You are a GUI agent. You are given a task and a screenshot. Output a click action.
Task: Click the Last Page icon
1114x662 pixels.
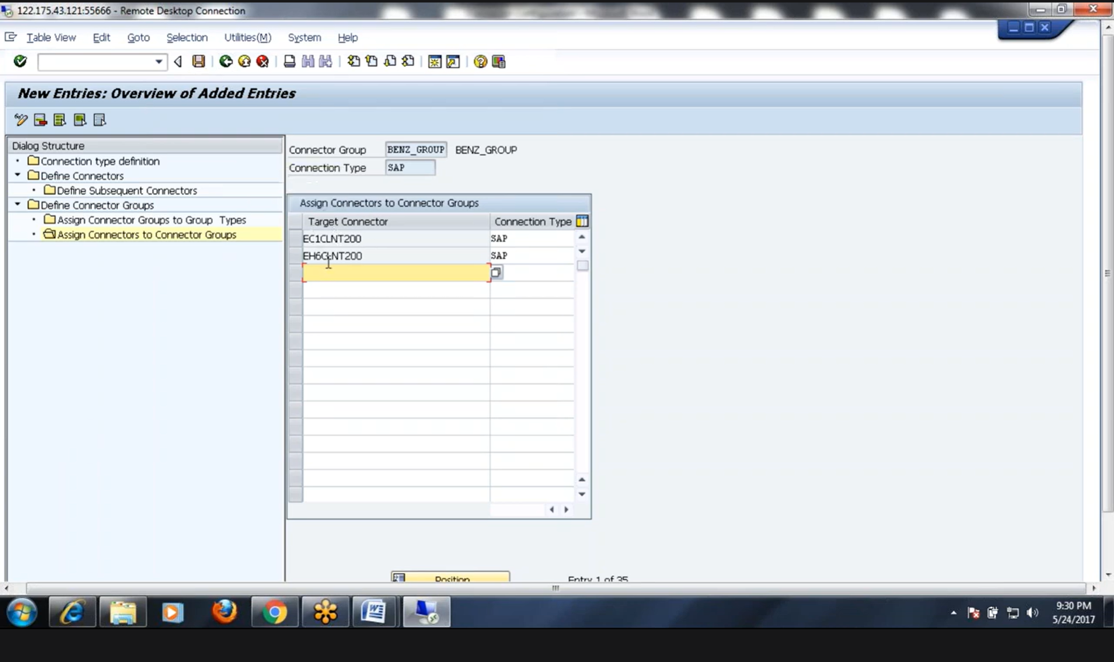point(408,61)
